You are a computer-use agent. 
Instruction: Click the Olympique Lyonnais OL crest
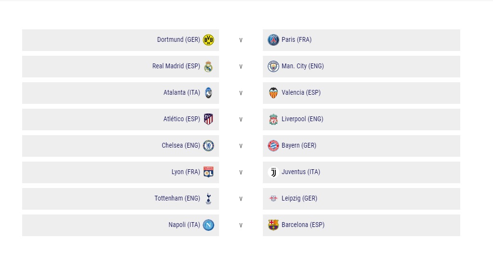[x=208, y=172]
